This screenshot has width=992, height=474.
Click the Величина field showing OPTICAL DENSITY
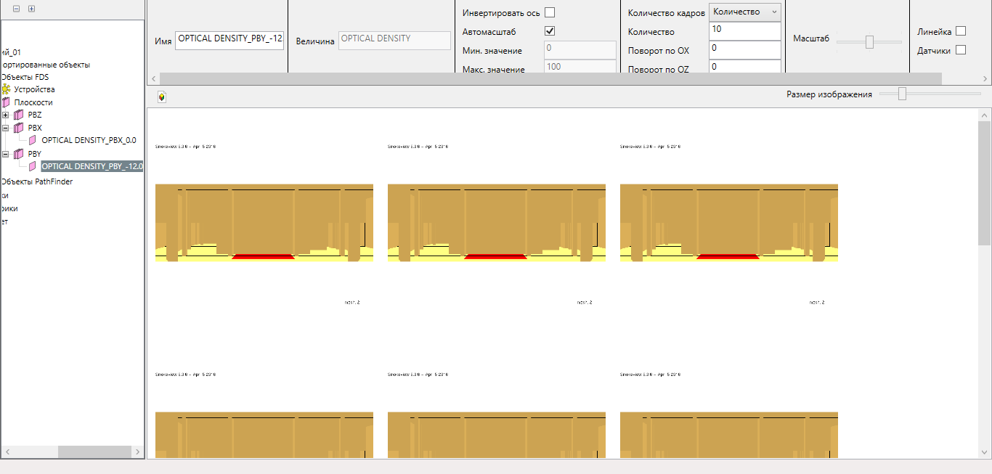pos(394,40)
